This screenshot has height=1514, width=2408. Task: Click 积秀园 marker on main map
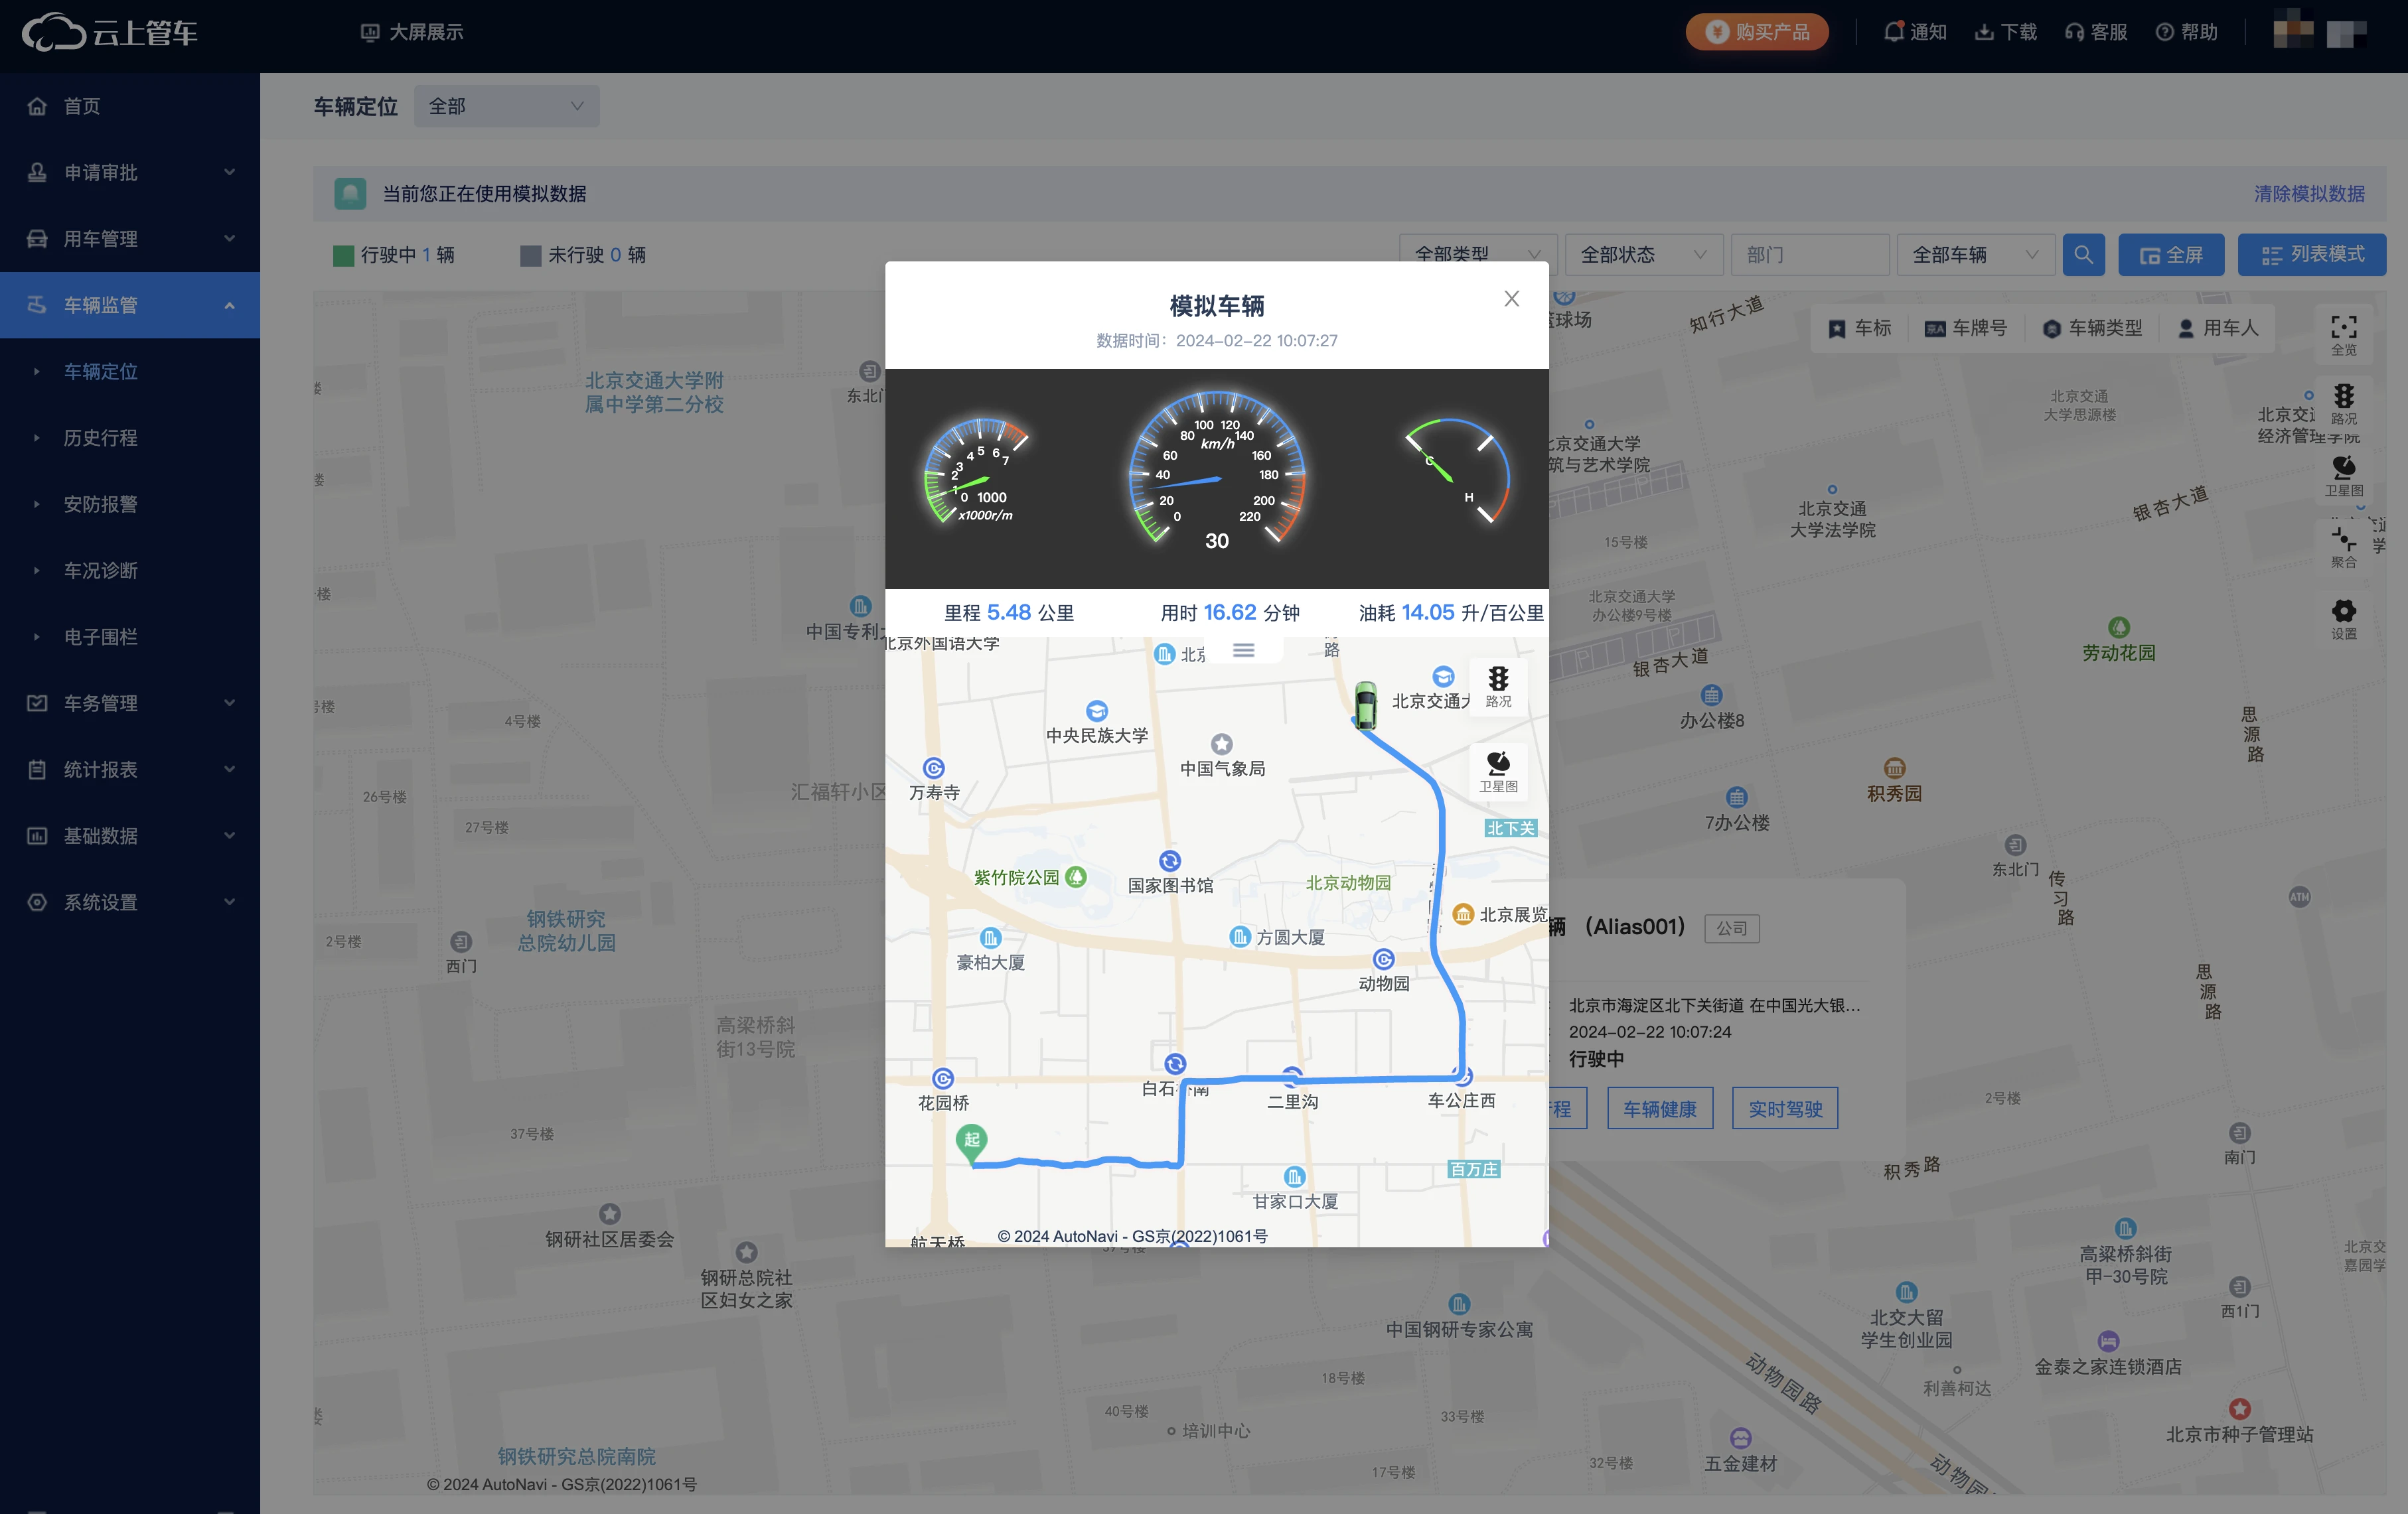(x=1894, y=768)
